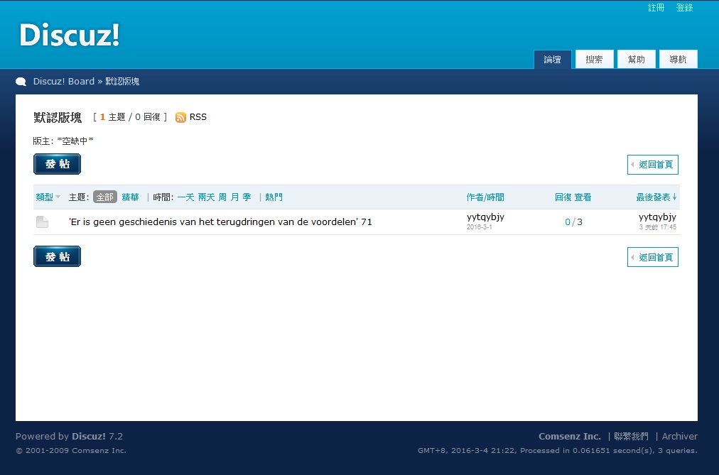The height and width of the screenshot is (475, 719).
Task: Click the Discuz! logo
Action: pos(69,36)
